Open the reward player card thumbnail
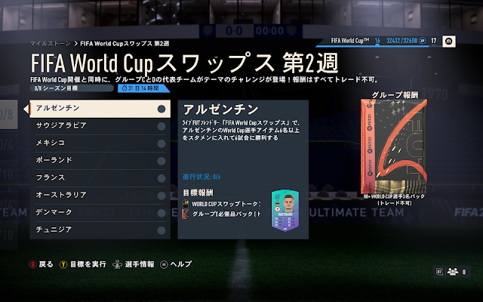This screenshot has height=302, width=483. pyautogui.click(x=285, y=210)
